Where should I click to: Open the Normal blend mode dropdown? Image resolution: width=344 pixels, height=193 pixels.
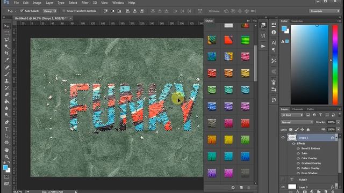[297, 122]
